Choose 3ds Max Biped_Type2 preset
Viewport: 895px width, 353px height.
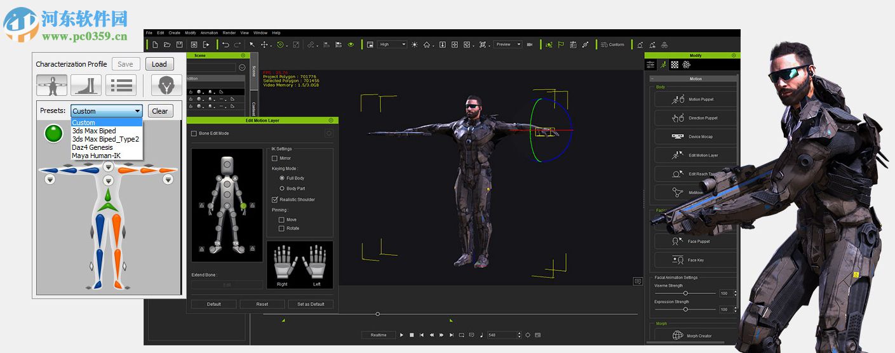105,139
